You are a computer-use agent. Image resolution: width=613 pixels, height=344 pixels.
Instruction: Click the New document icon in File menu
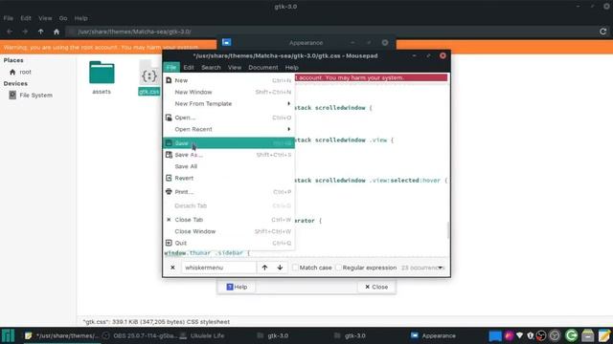tap(169, 80)
